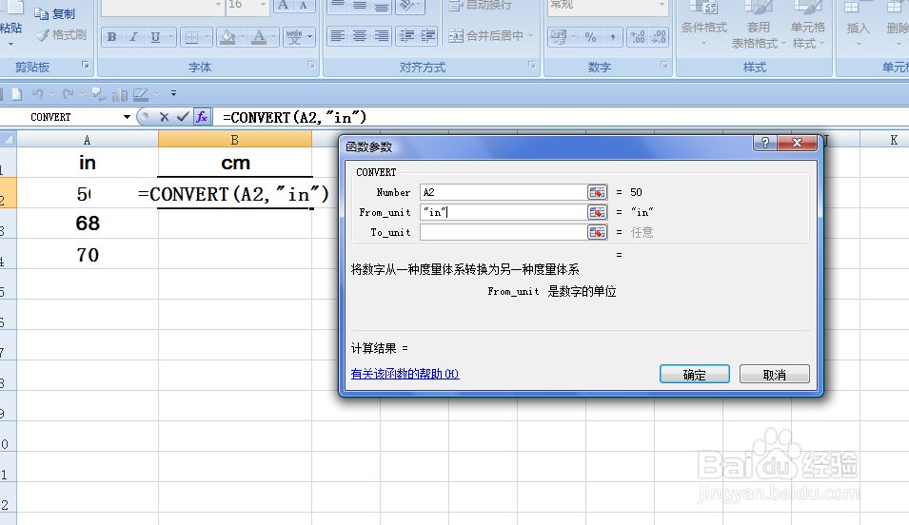The width and height of the screenshot is (909, 525).
Task: Open 插入 insert cells menu
Action: point(858,26)
